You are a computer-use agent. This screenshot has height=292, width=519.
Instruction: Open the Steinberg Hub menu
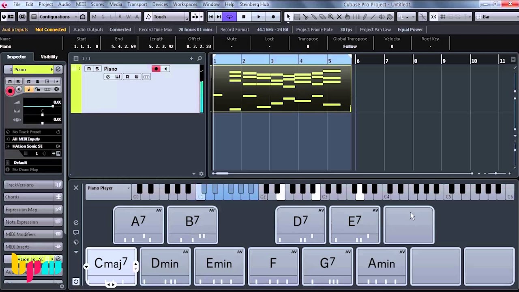point(254,4)
